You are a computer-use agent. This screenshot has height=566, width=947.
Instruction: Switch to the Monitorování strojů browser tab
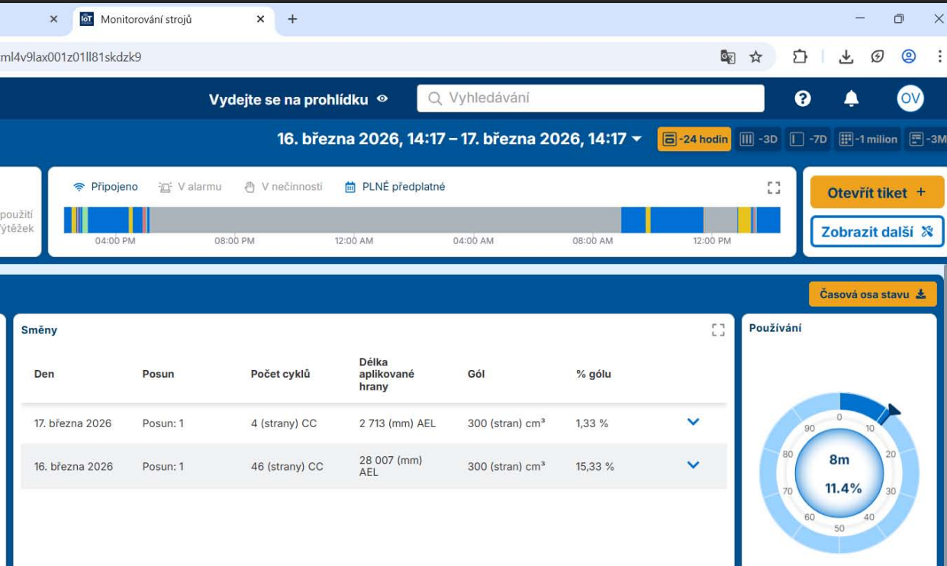coord(174,19)
